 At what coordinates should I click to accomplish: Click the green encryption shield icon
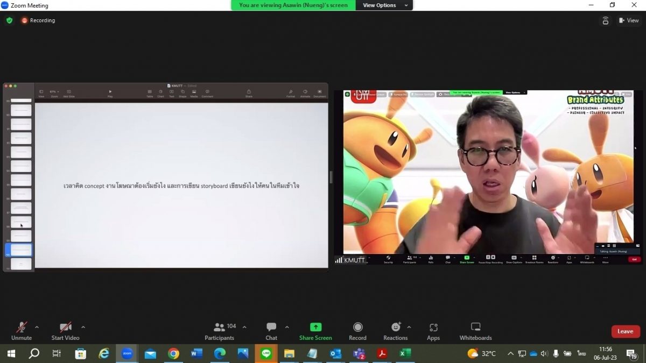pos(9,20)
